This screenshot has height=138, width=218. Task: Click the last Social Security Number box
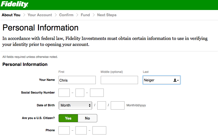(x=97, y=93)
